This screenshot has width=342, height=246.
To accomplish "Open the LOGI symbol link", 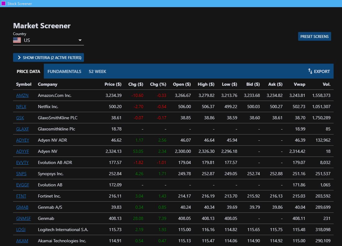I will pos(21,230).
